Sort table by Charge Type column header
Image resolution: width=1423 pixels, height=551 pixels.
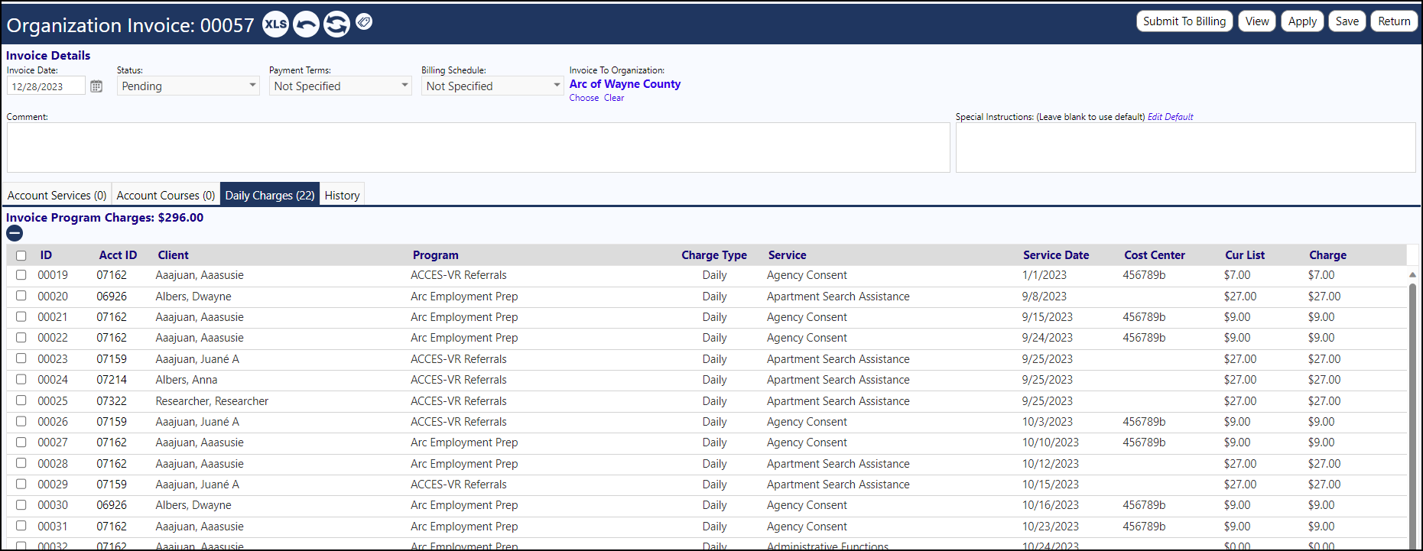coord(714,255)
